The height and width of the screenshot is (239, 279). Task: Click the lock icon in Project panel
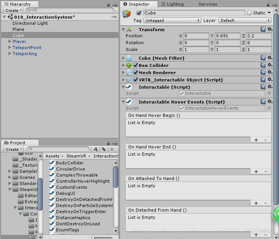(108, 143)
